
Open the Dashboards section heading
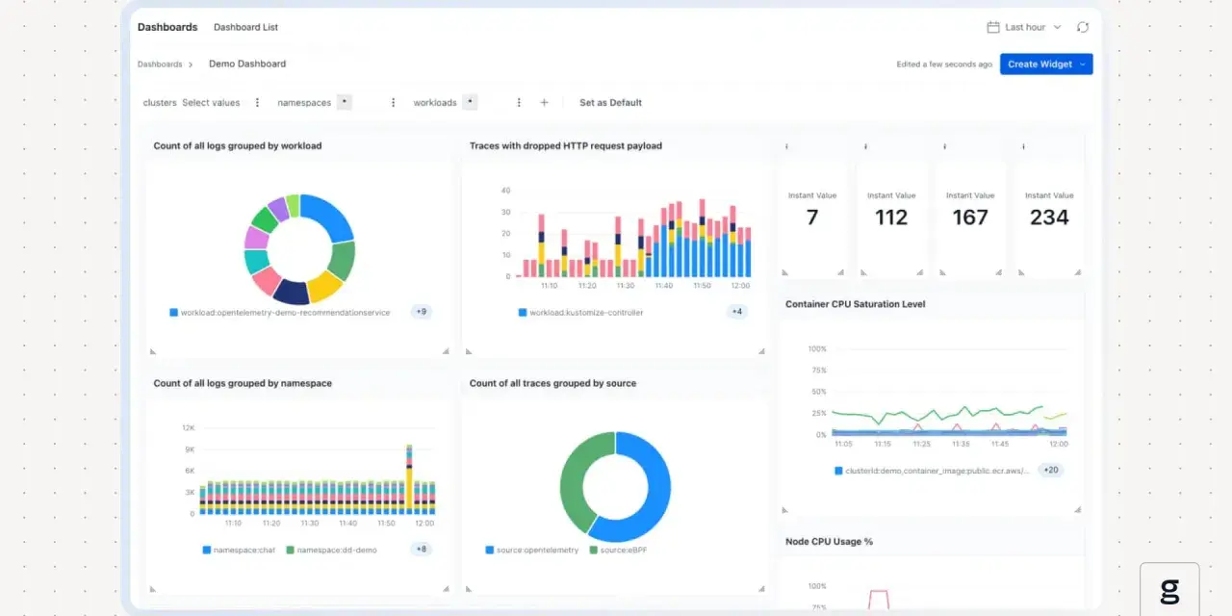point(167,27)
